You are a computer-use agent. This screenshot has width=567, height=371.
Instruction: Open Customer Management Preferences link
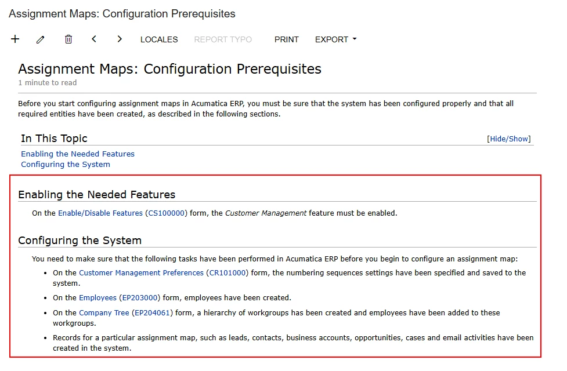(x=142, y=272)
